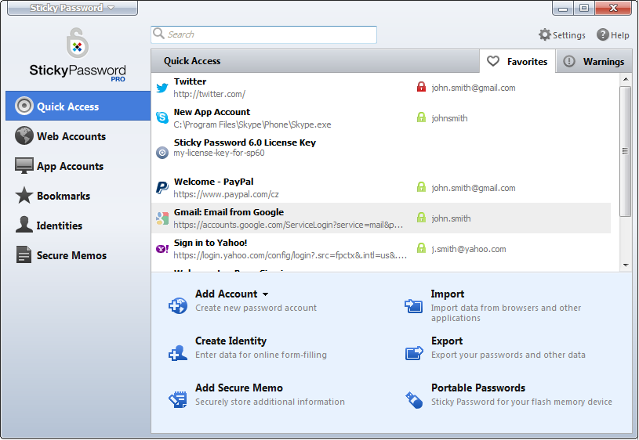639x440 pixels.
Task: Click the Settings gear icon
Action: [x=544, y=34]
